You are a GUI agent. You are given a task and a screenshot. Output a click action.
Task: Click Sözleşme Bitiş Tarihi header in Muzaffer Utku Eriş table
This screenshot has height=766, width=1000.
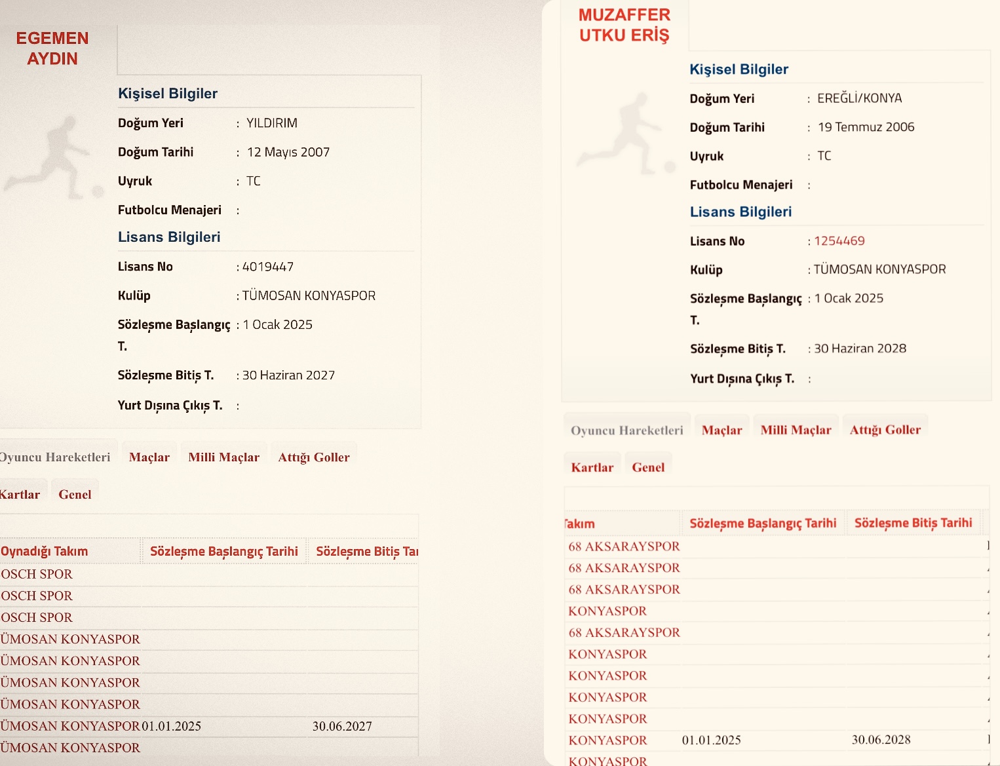tap(913, 523)
